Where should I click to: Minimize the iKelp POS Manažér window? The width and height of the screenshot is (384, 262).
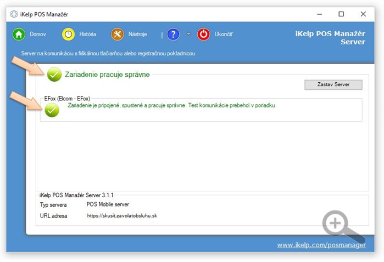click(319, 14)
